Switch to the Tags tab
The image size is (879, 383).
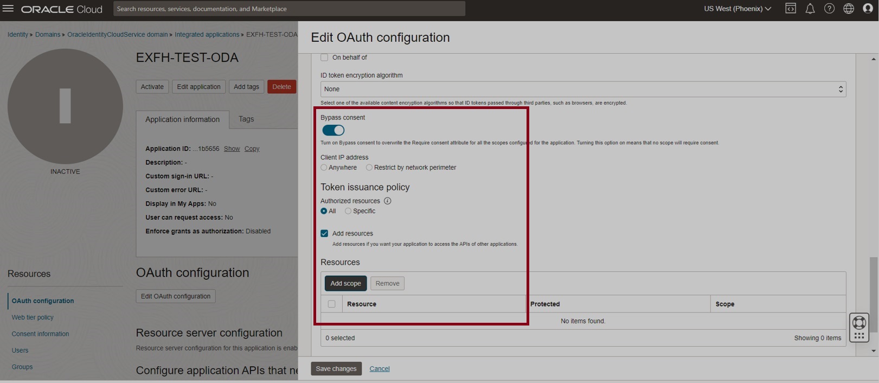pos(246,119)
